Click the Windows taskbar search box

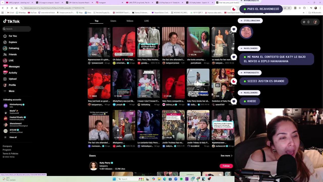[131, 179]
